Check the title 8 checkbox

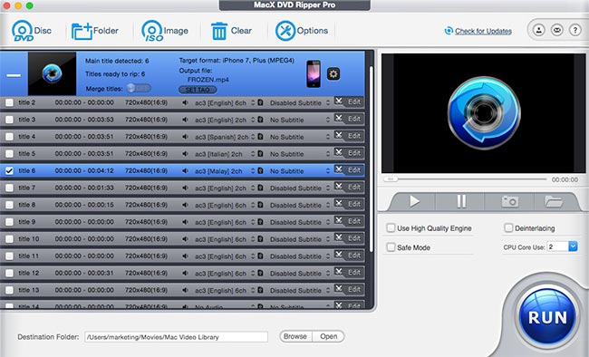click(x=9, y=205)
